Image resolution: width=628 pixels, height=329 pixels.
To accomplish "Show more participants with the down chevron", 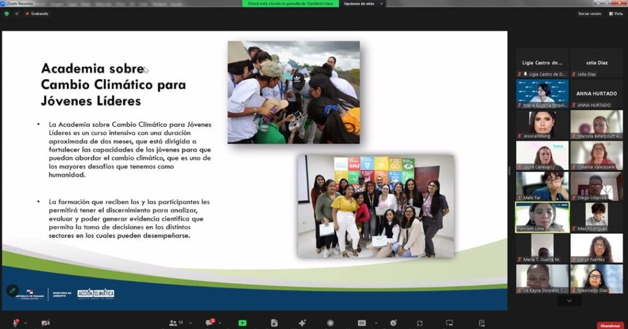I will click(x=569, y=301).
